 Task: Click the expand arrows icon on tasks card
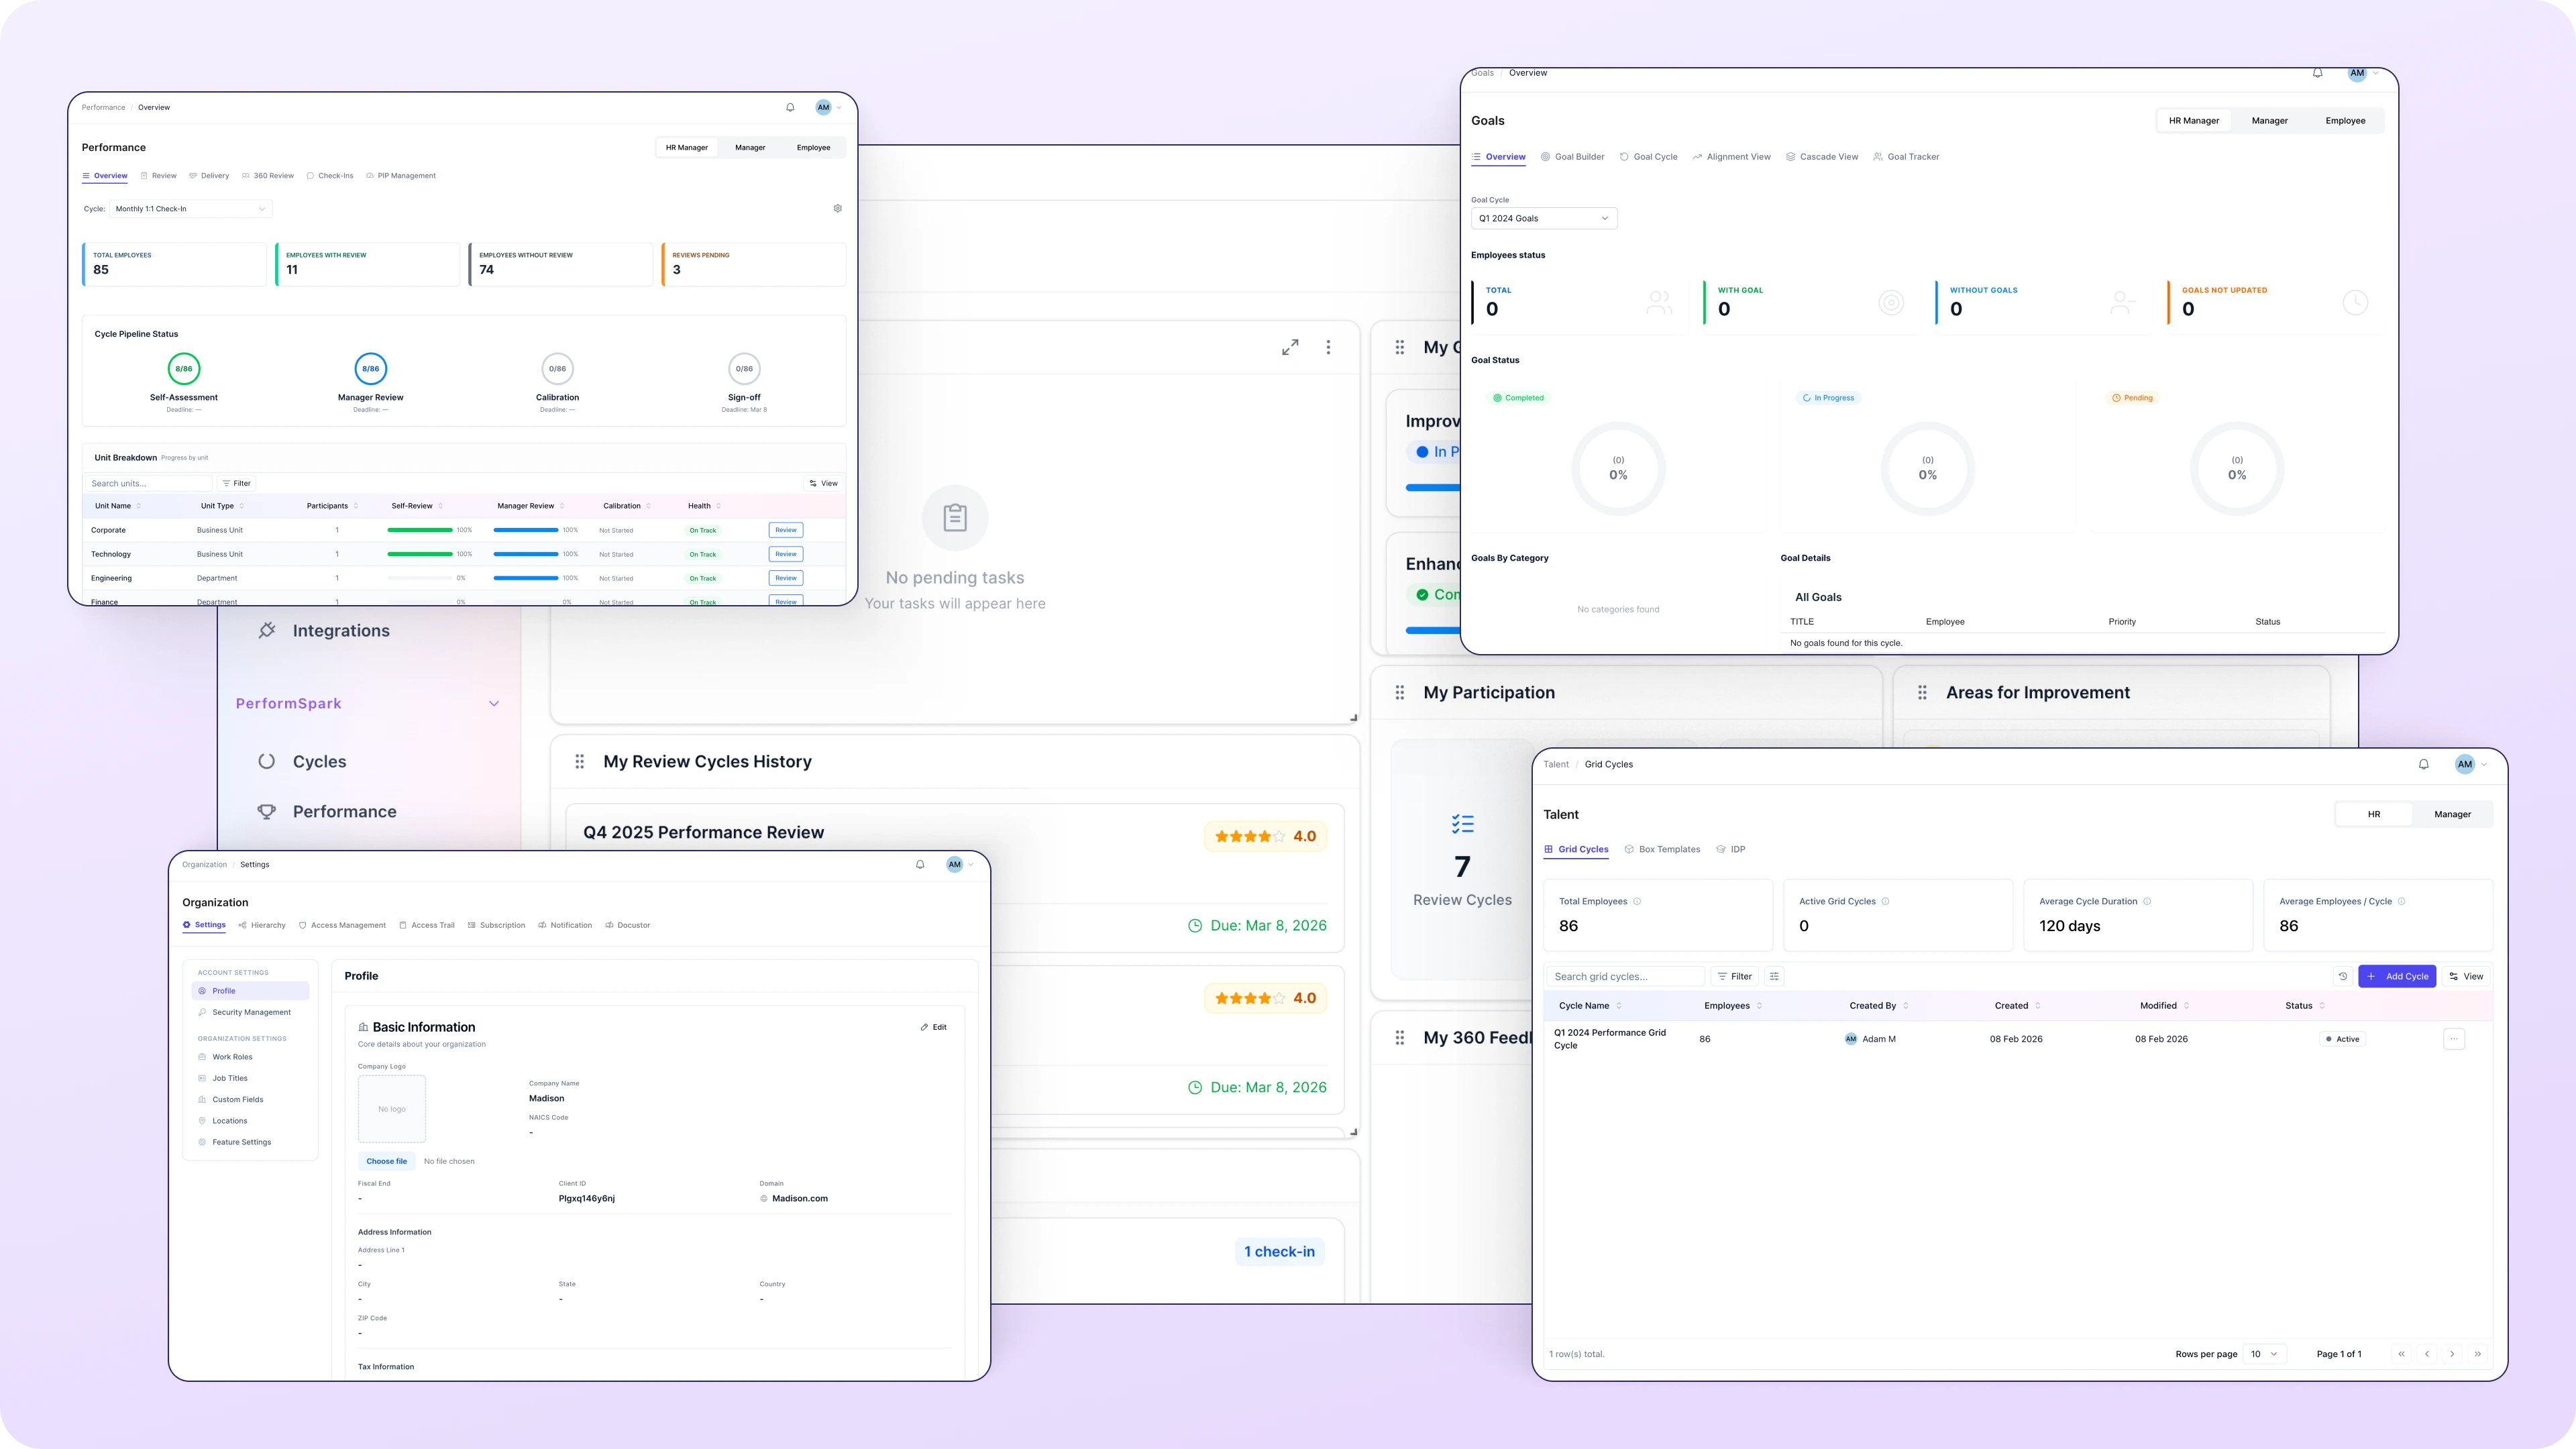tap(1290, 347)
